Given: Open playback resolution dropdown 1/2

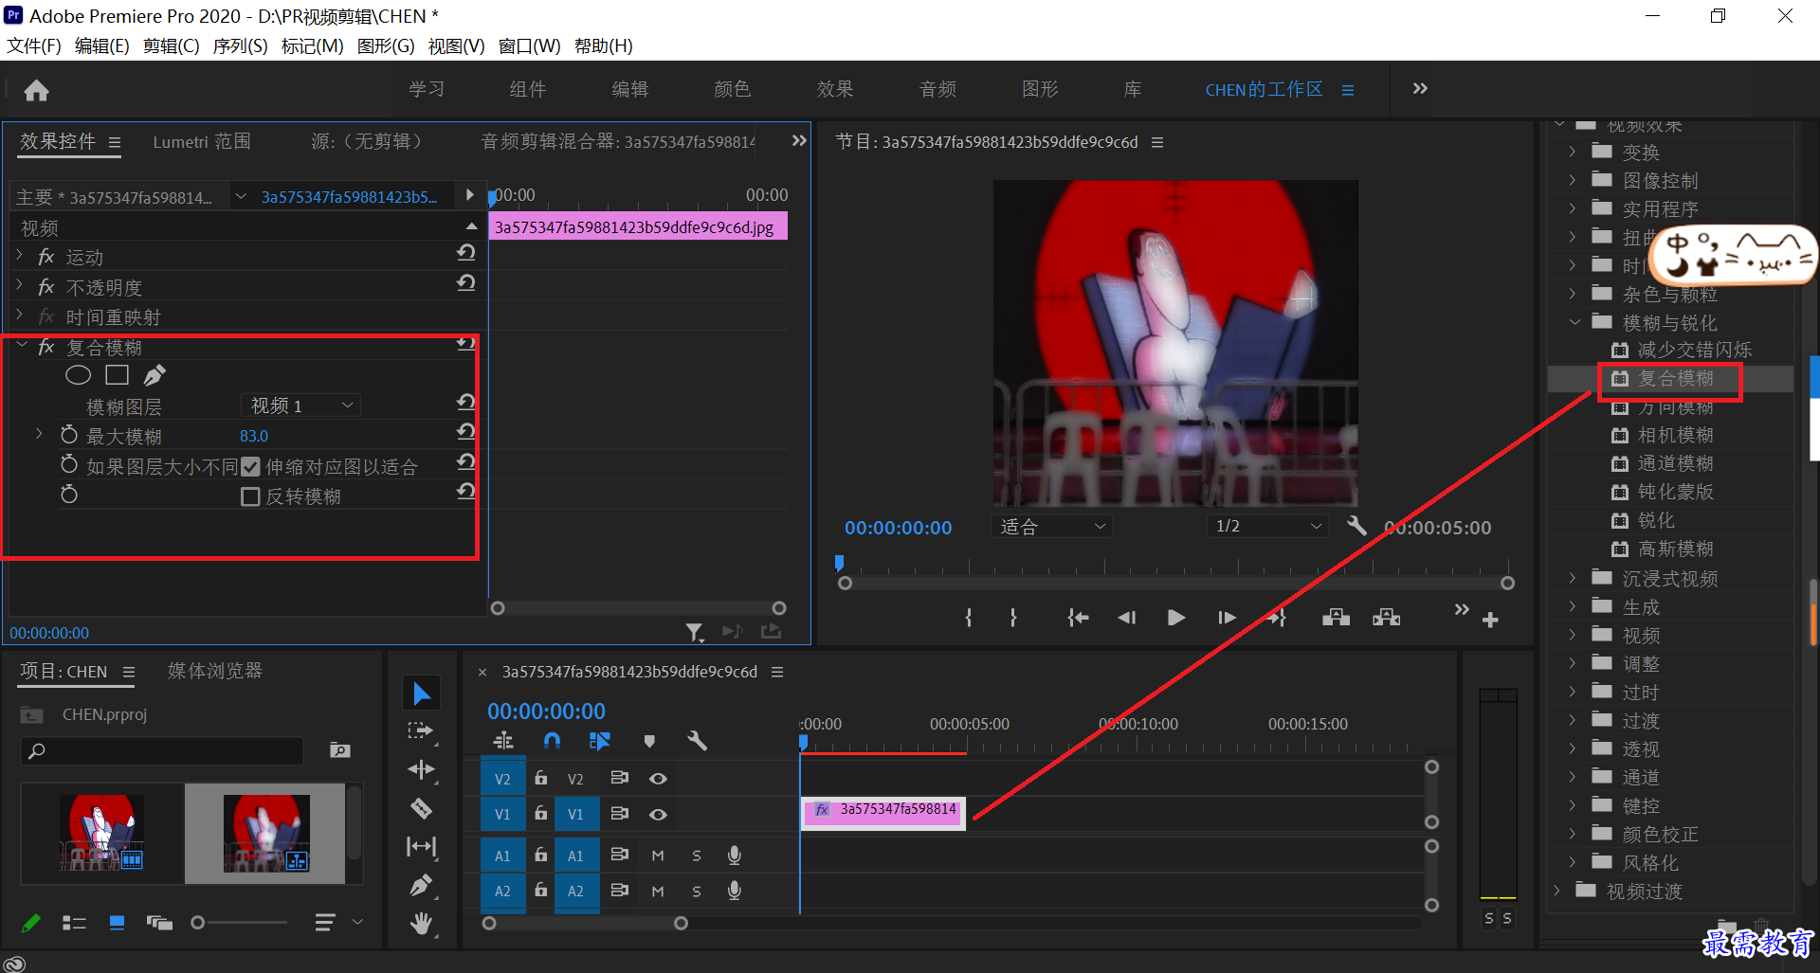Looking at the screenshot, I should (x=1267, y=526).
